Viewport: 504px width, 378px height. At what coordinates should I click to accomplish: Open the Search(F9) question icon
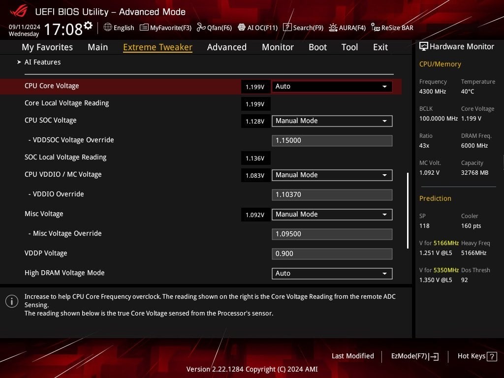(x=287, y=28)
